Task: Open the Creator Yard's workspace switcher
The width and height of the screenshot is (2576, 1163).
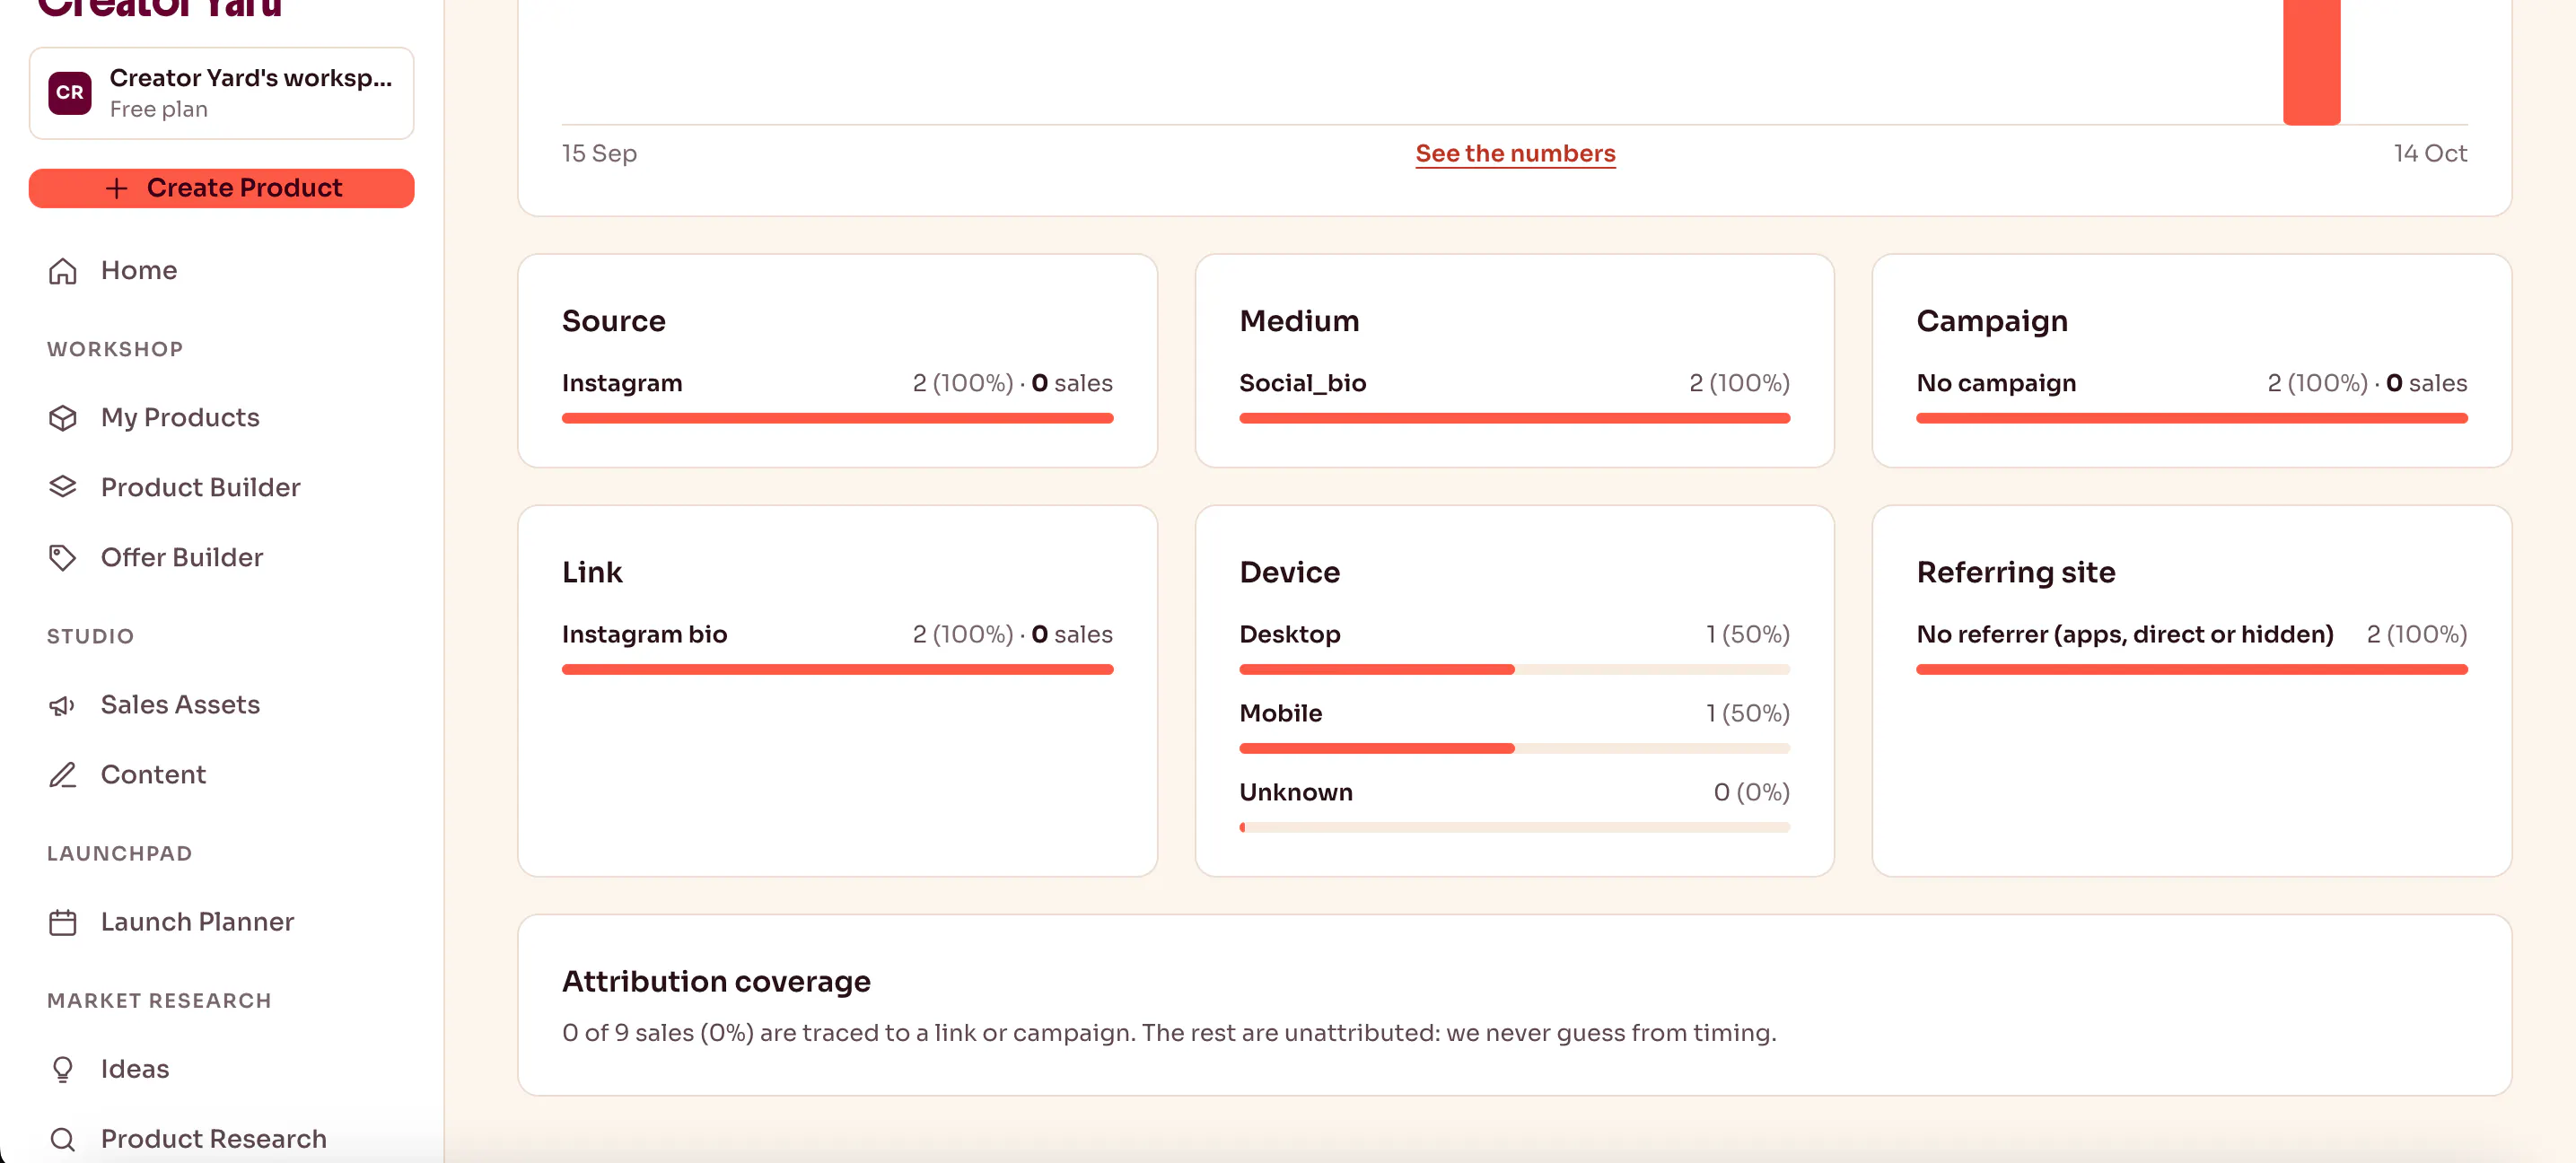Action: pyautogui.click(x=222, y=93)
